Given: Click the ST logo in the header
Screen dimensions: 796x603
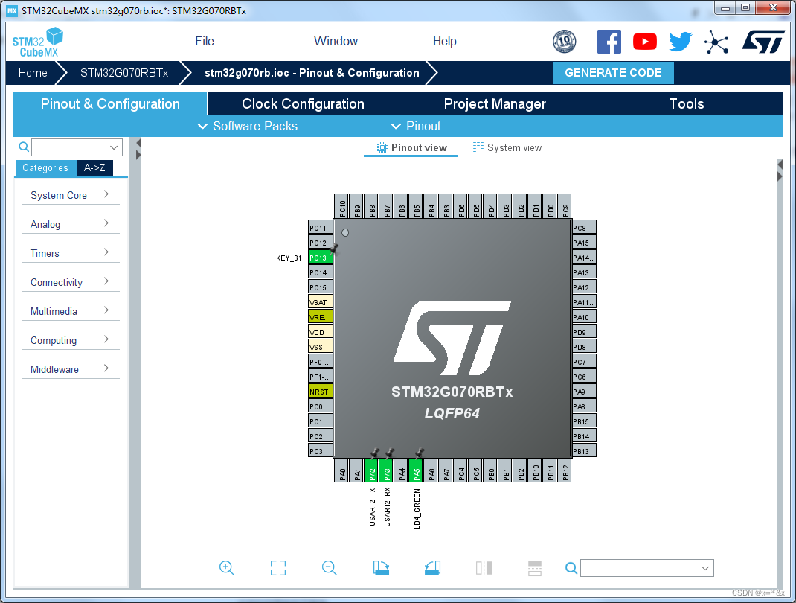Looking at the screenshot, I should click(x=763, y=42).
